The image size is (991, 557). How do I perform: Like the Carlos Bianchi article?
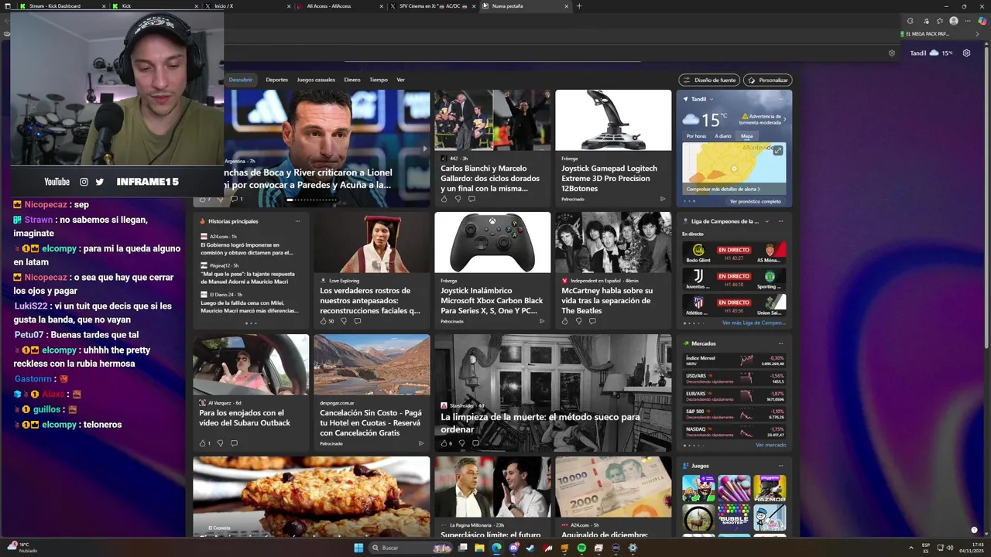click(x=444, y=199)
